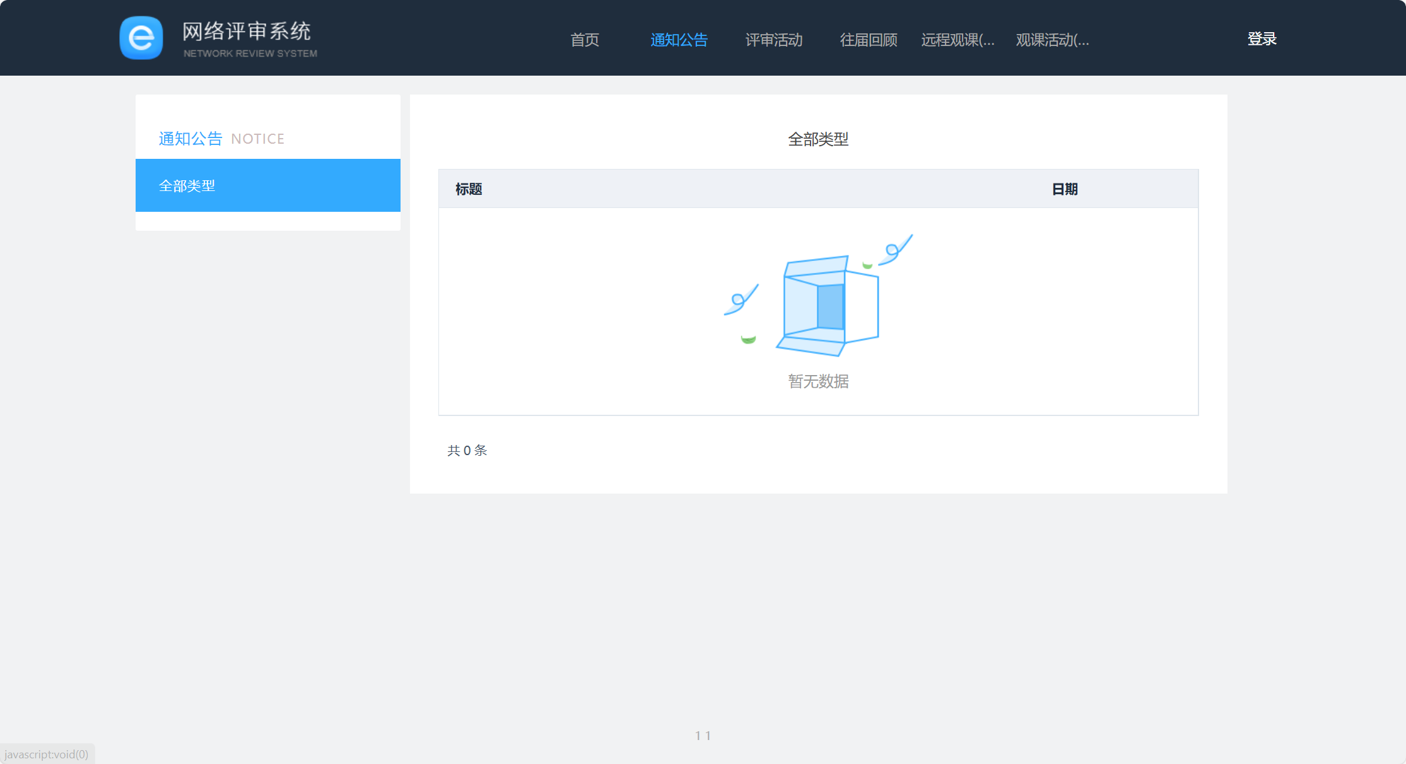Click the 标题 column header
Viewport: 1406px width, 764px height.
pos(469,189)
